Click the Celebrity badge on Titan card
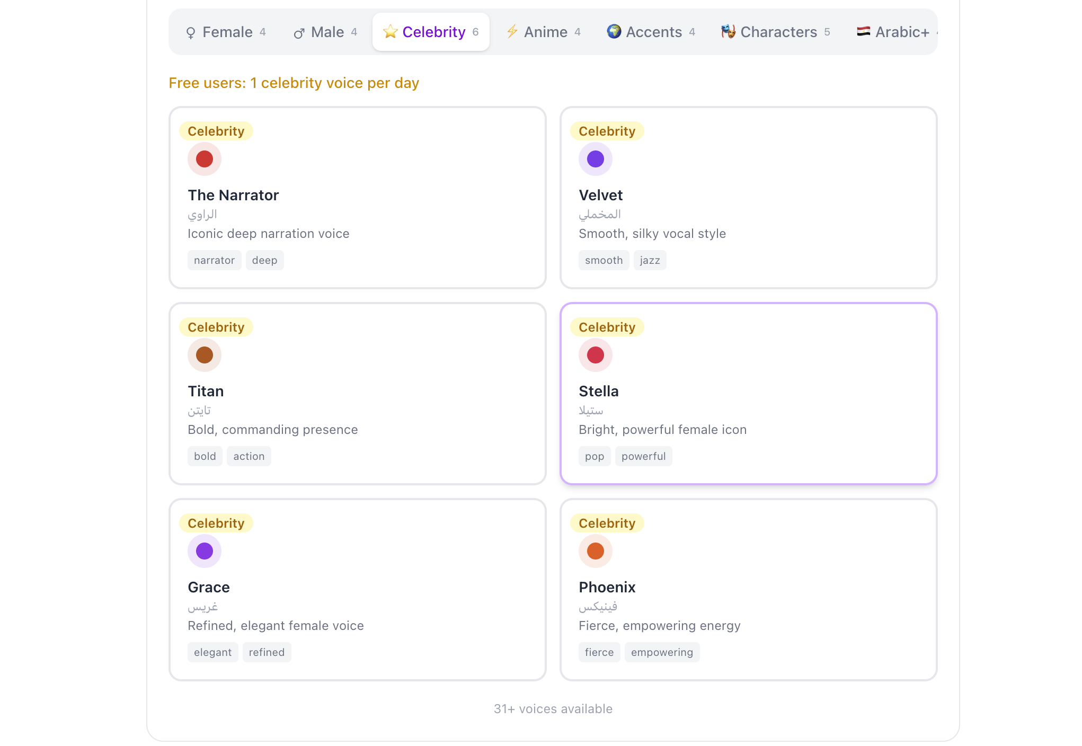The image size is (1082, 746). (x=216, y=327)
